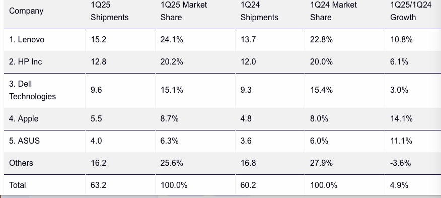Click the 63.2 total shipments cell
The image size is (441, 198).
(x=99, y=185)
